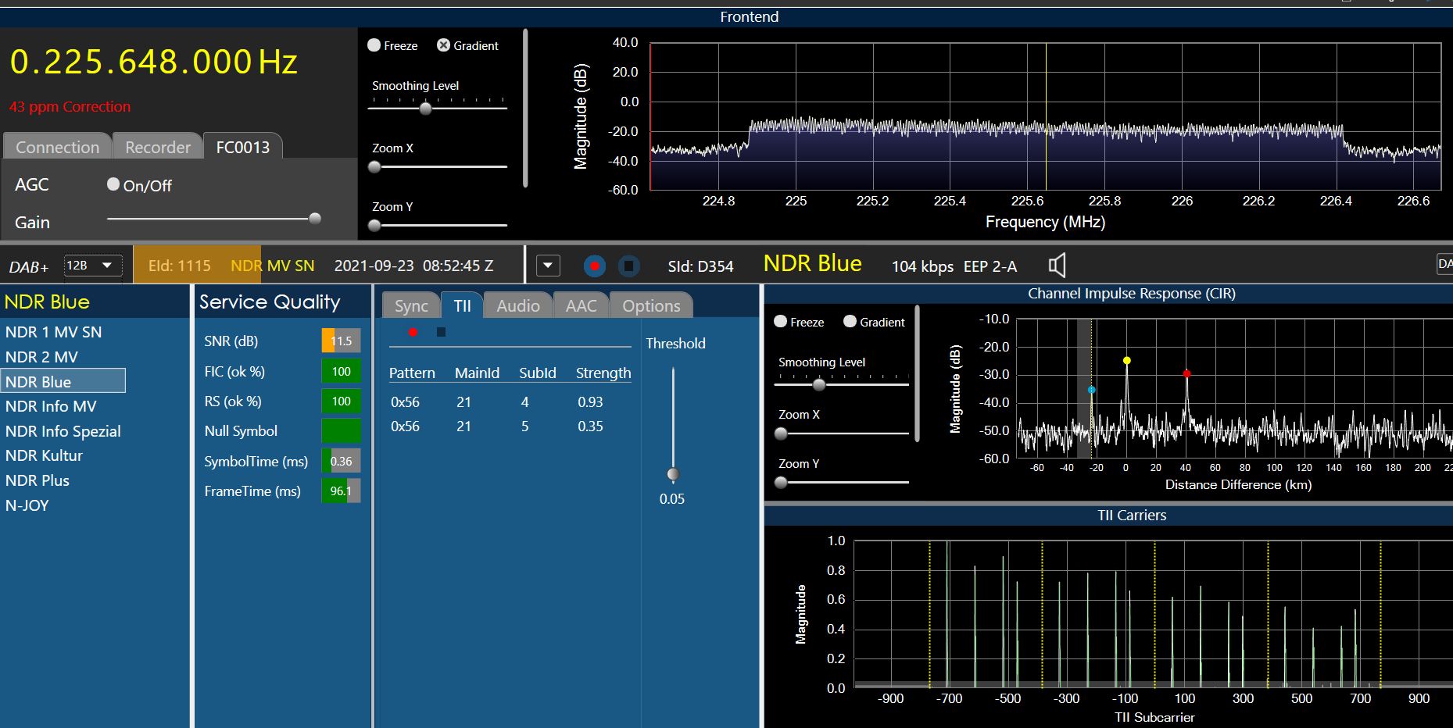Enable Gradient in Channel Impulse Response panel

click(850, 322)
